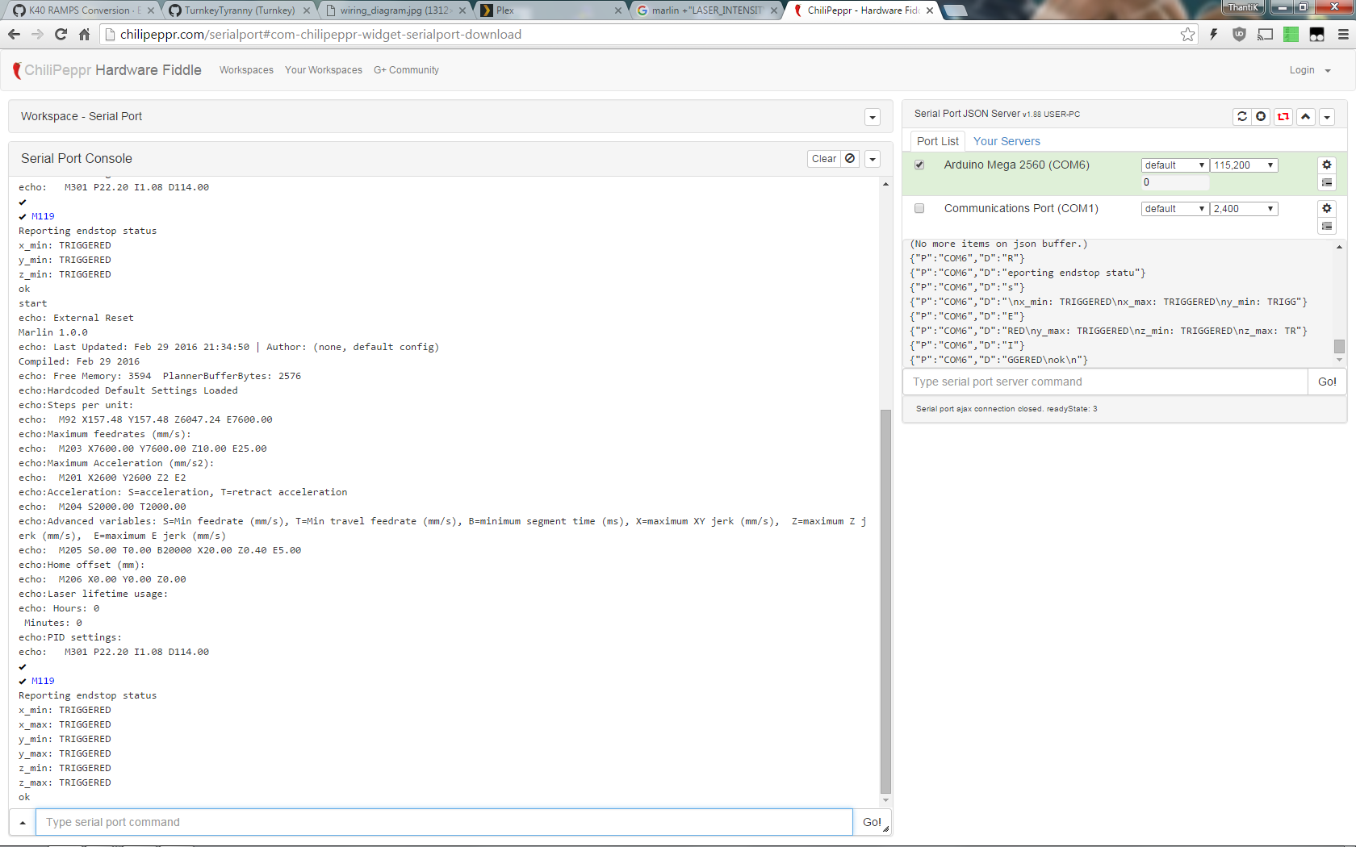Open the 115,200 baud rate dropdown

tap(1243, 165)
